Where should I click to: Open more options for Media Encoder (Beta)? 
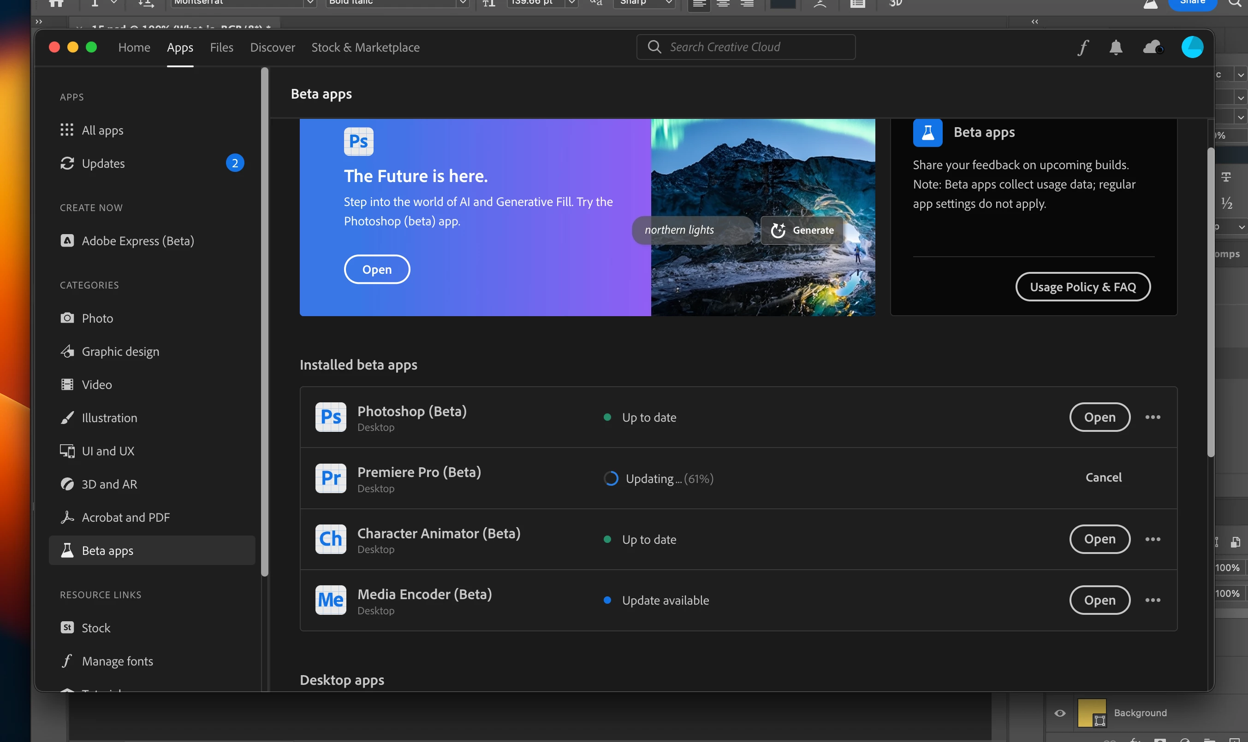point(1153,600)
